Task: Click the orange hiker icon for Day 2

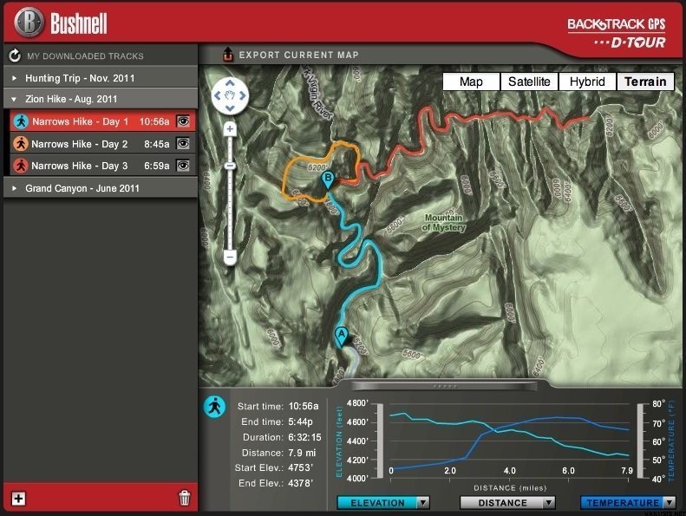Action: 21,144
